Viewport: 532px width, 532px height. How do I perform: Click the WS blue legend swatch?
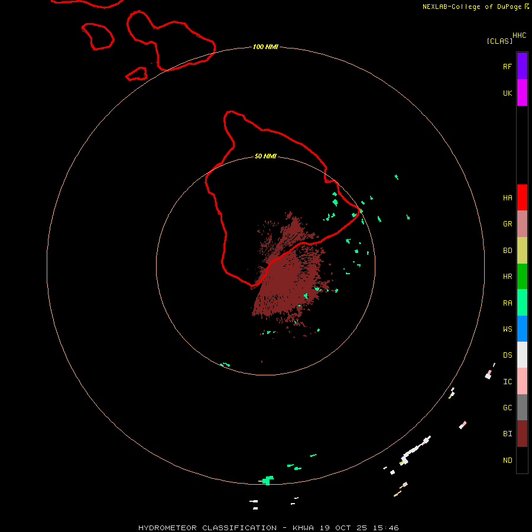click(x=522, y=329)
